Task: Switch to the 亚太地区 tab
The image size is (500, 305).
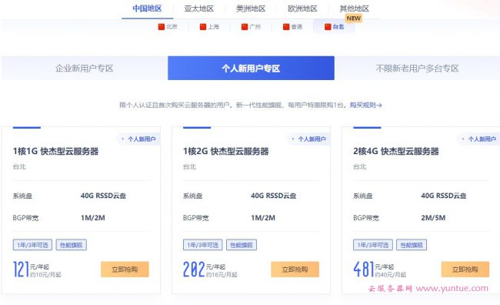Action: 199,8
